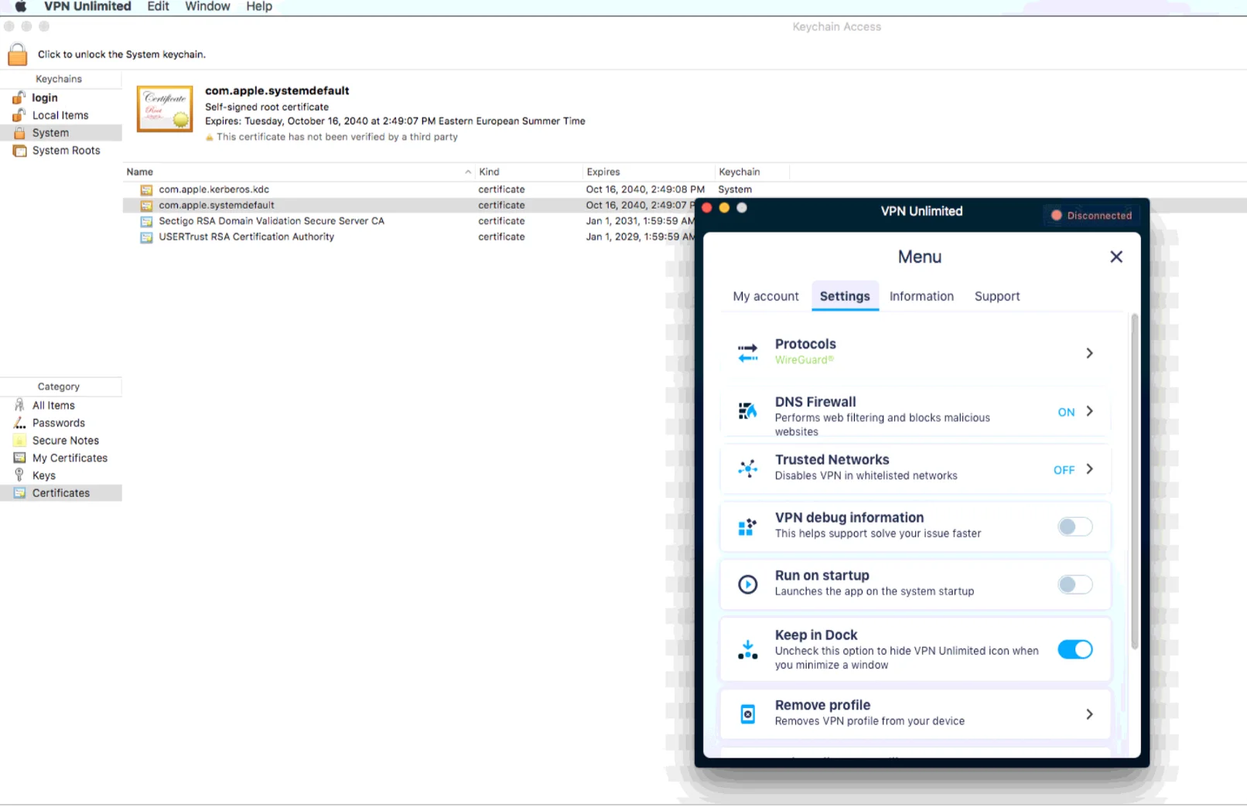Screen dimensions: 1247x807
Task: Click the VPN debug information icon
Action: click(x=747, y=526)
